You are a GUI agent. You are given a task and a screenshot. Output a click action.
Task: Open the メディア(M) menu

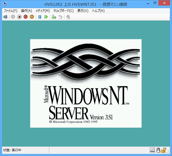(42, 11)
